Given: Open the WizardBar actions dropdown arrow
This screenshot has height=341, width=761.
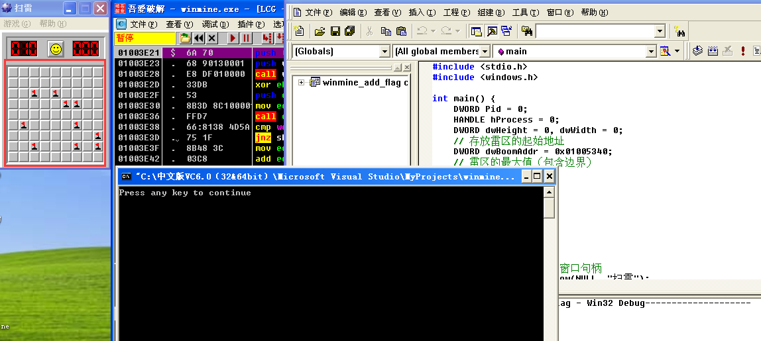Looking at the screenshot, I should 677,51.
